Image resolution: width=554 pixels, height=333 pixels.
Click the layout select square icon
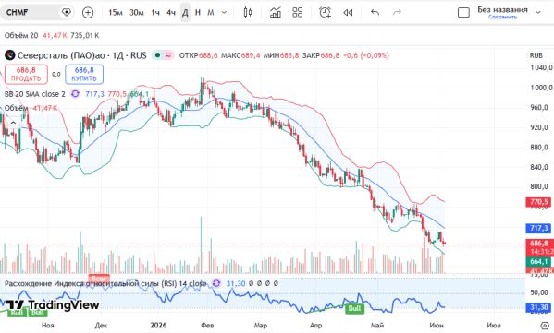click(463, 13)
